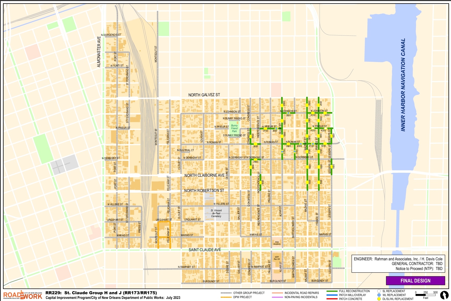Click the NON-PAVING INCIDENTALS legend text

click(x=301, y=297)
